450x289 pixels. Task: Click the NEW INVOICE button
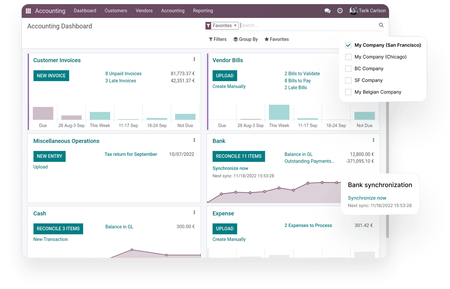click(51, 75)
